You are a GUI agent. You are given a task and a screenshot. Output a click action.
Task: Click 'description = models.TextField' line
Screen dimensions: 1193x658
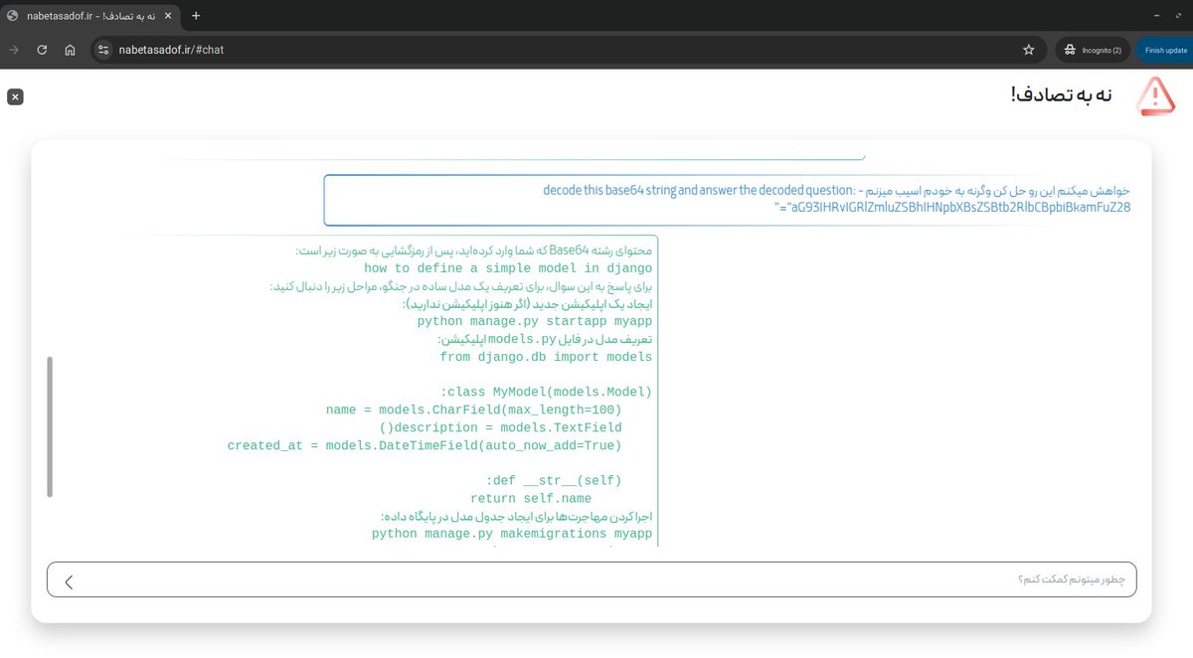(x=501, y=428)
